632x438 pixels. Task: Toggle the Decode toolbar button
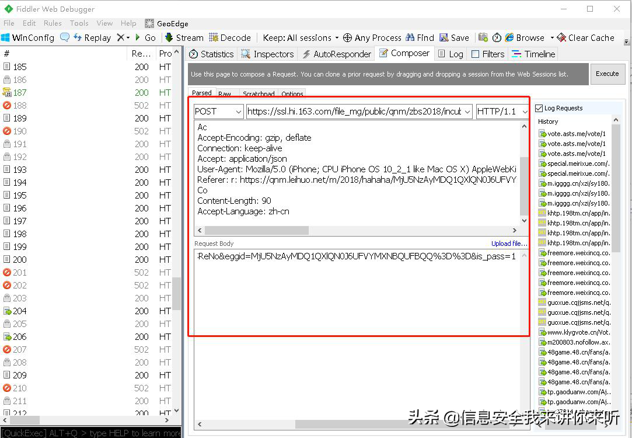pyautogui.click(x=230, y=38)
